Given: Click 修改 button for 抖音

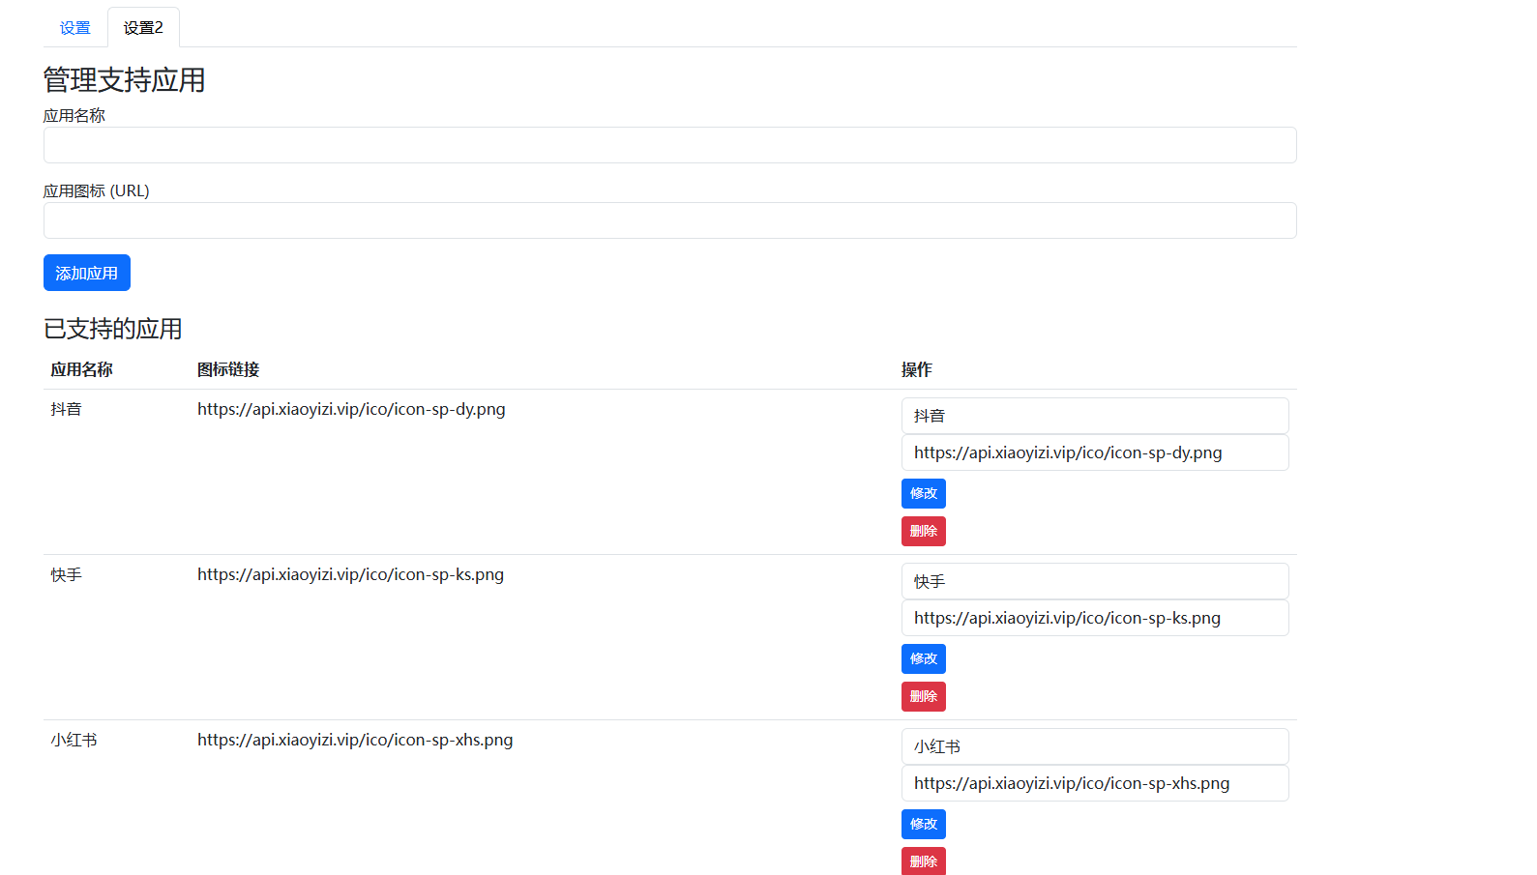Looking at the screenshot, I should pos(923,493).
